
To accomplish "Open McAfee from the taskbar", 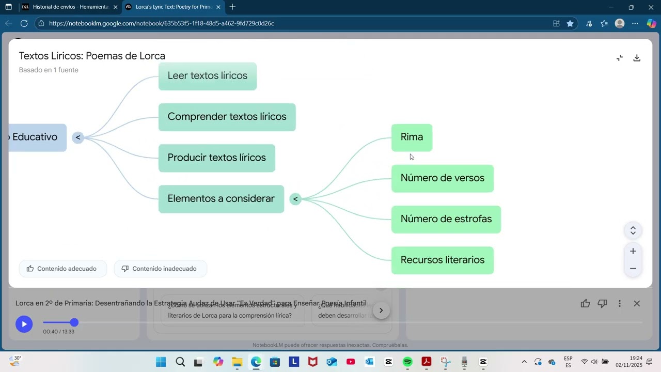I will [x=313, y=362].
